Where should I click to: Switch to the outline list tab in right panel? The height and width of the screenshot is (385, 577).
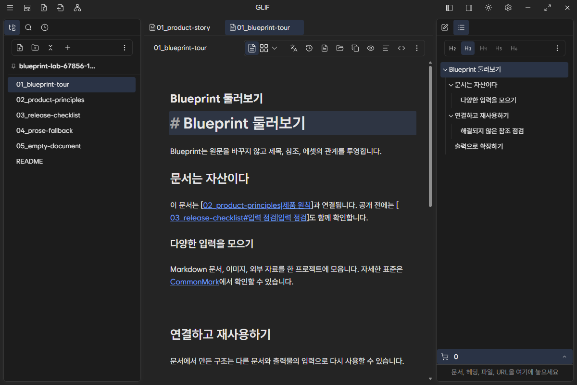[x=461, y=27]
